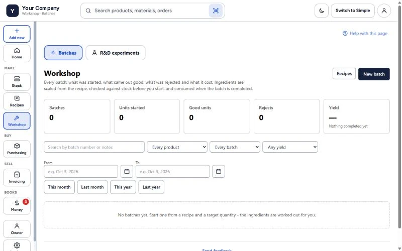Click the From date input field
402x251 pixels.
point(81,171)
